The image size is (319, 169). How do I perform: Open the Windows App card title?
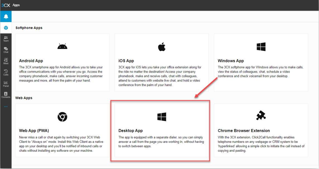coord(231,61)
